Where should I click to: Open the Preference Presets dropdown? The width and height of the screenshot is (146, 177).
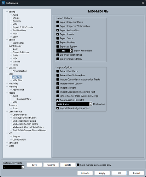click(13, 167)
